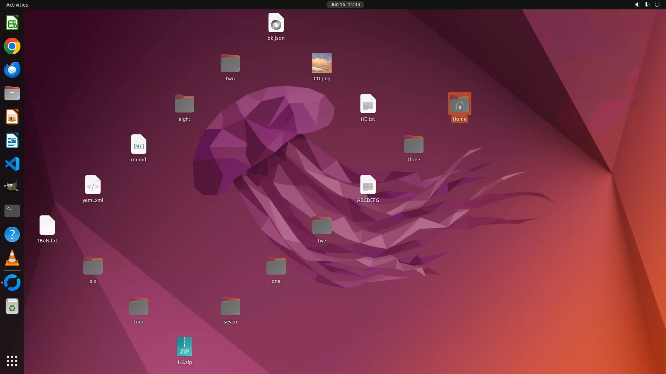The height and width of the screenshot is (374, 666).
Task: Open LibreOffice Impress presentation app
Action: coord(12,117)
